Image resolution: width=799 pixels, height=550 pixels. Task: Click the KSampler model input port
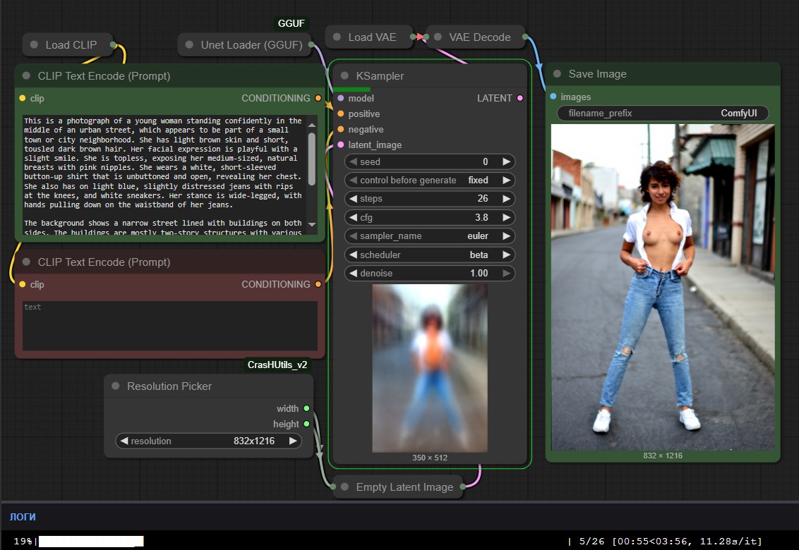click(x=341, y=98)
